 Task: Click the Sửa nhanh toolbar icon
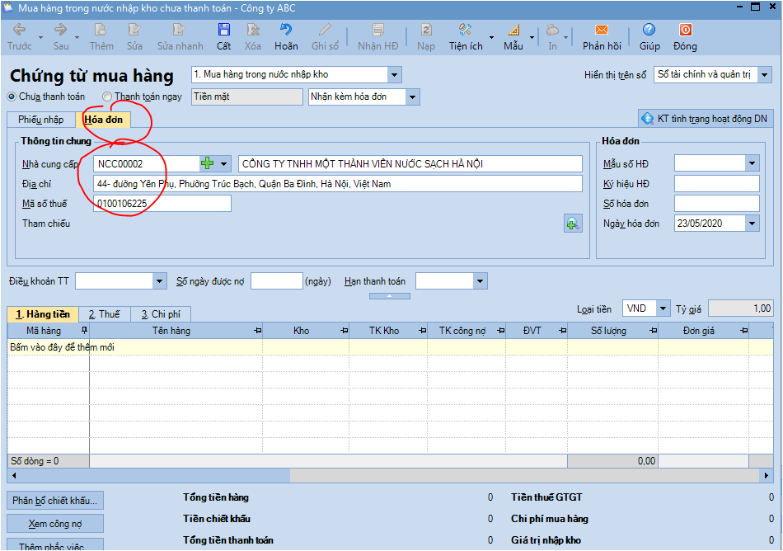[x=180, y=37]
